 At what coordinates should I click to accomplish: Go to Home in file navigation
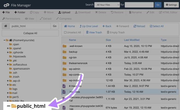click(x=69, y=26)
